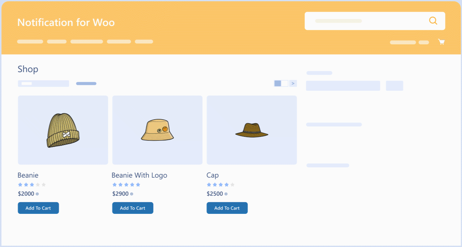Click the next page arrow button
Image resolution: width=462 pixels, height=247 pixels.
pos(293,84)
